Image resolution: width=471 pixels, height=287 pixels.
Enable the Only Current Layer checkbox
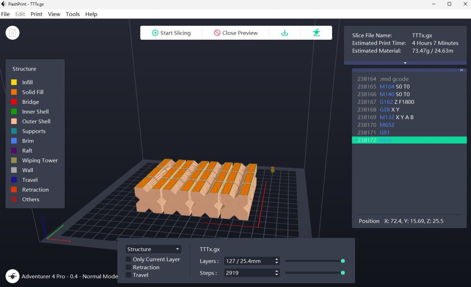click(128, 259)
